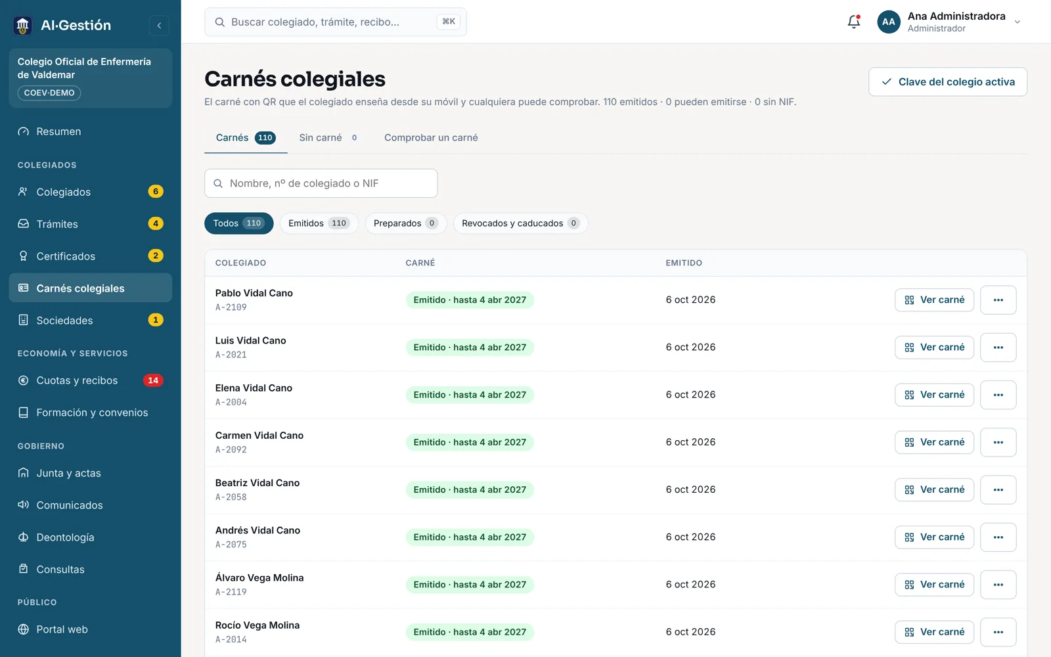This screenshot has width=1051, height=657.
Task: Filter by Emitidos chip
Action: 319,223
